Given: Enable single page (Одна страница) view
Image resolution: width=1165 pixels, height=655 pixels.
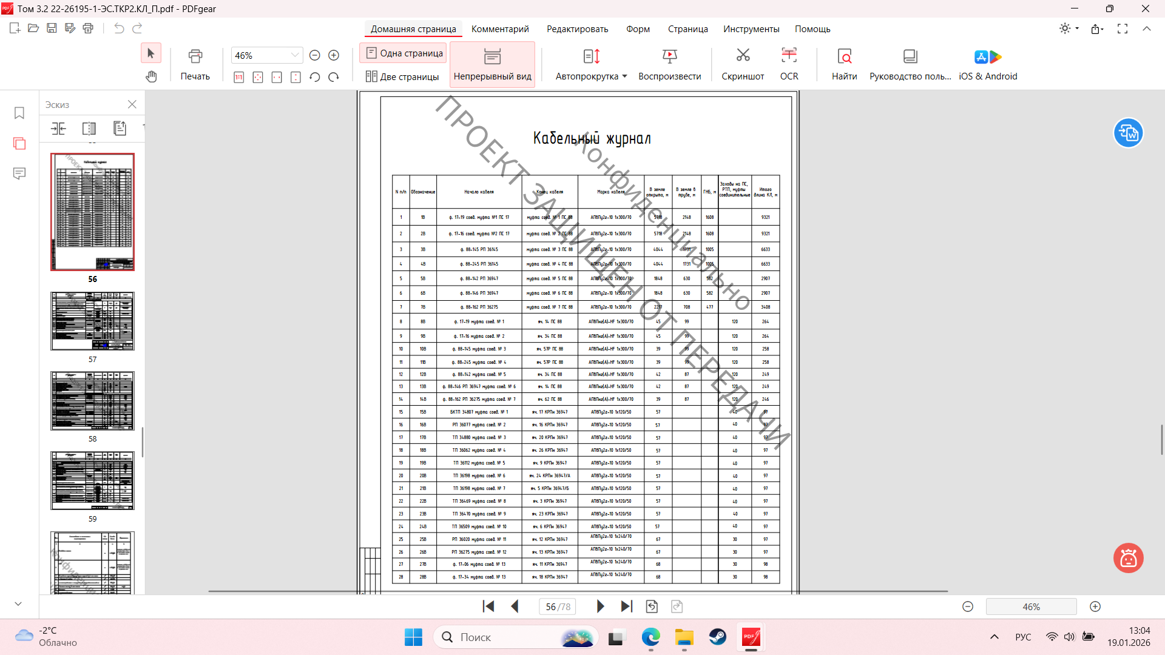Looking at the screenshot, I should coord(404,53).
